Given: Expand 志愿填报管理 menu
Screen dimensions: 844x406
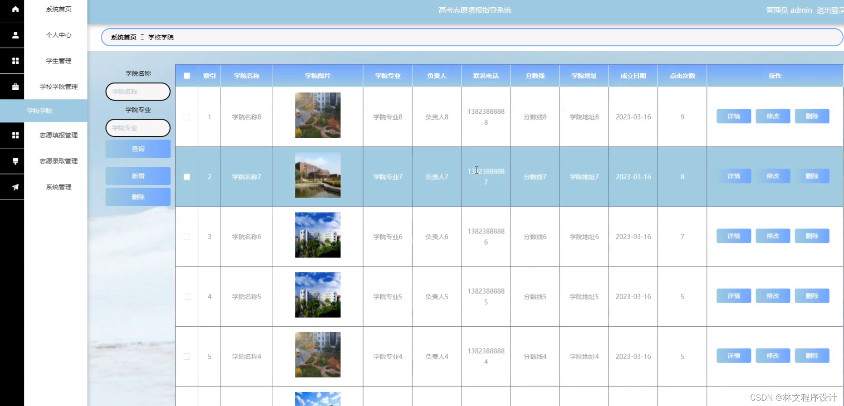Looking at the screenshot, I should pyautogui.click(x=59, y=135).
